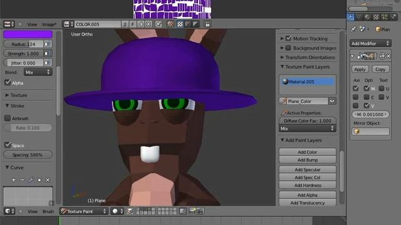Open the modifiers wrench tab

coord(350,17)
